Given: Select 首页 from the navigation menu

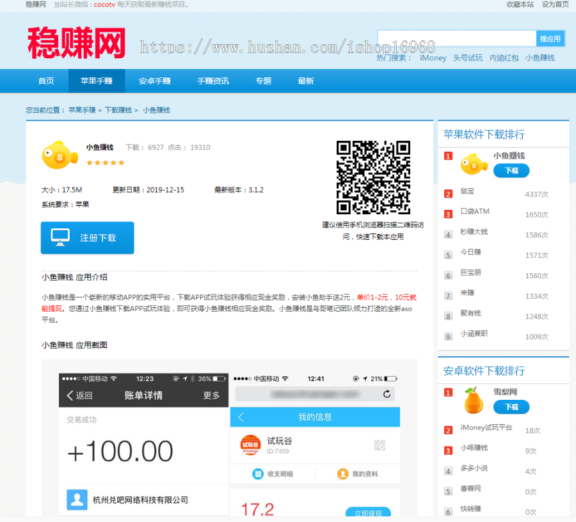Looking at the screenshot, I should (x=45, y=81).
